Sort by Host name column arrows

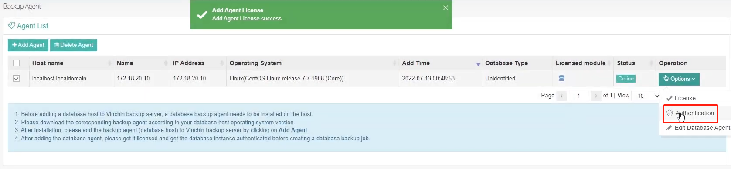click(109, 63)
